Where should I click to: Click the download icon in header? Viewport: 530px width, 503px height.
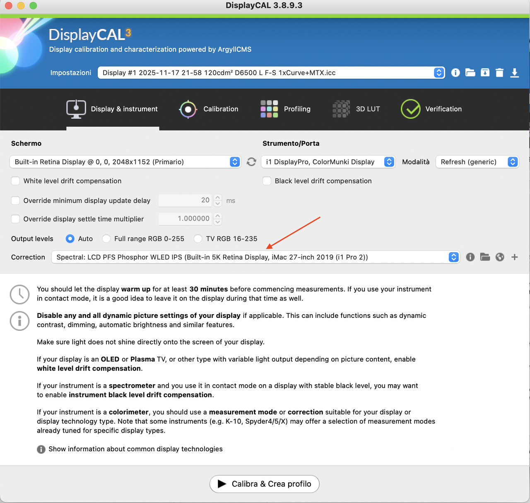tap(514, 73)
